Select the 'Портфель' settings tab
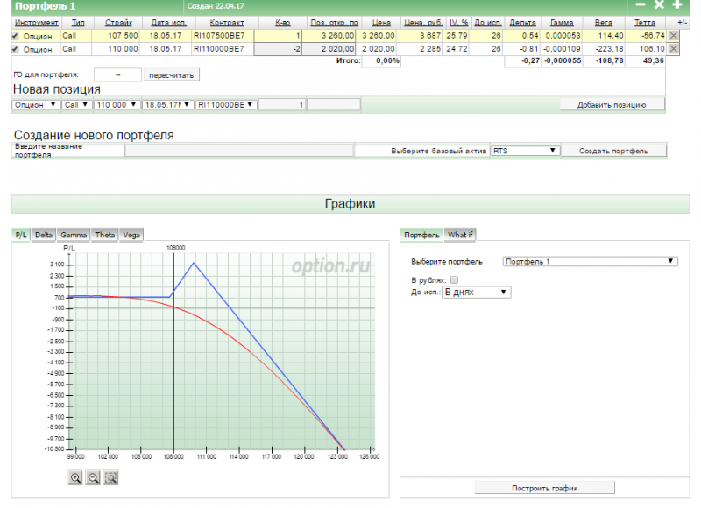This screenshot has height=508, width=701. click(421, 235)
